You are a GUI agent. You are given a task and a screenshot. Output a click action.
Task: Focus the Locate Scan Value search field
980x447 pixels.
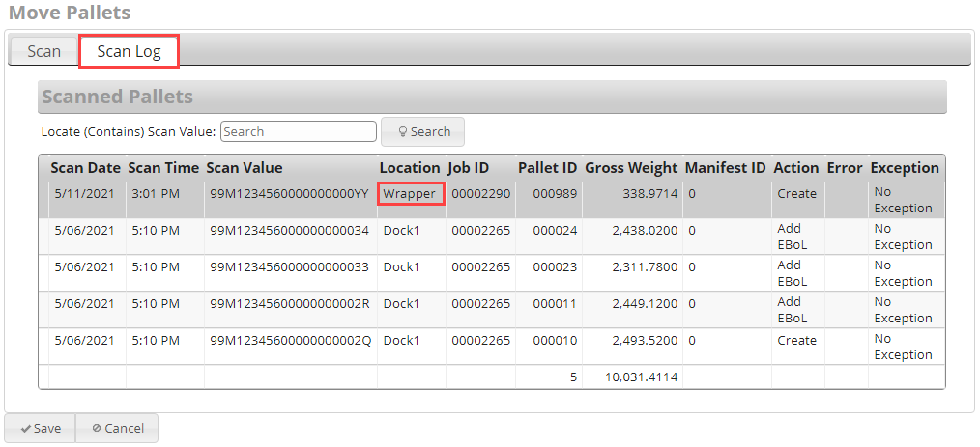[299, 131]
